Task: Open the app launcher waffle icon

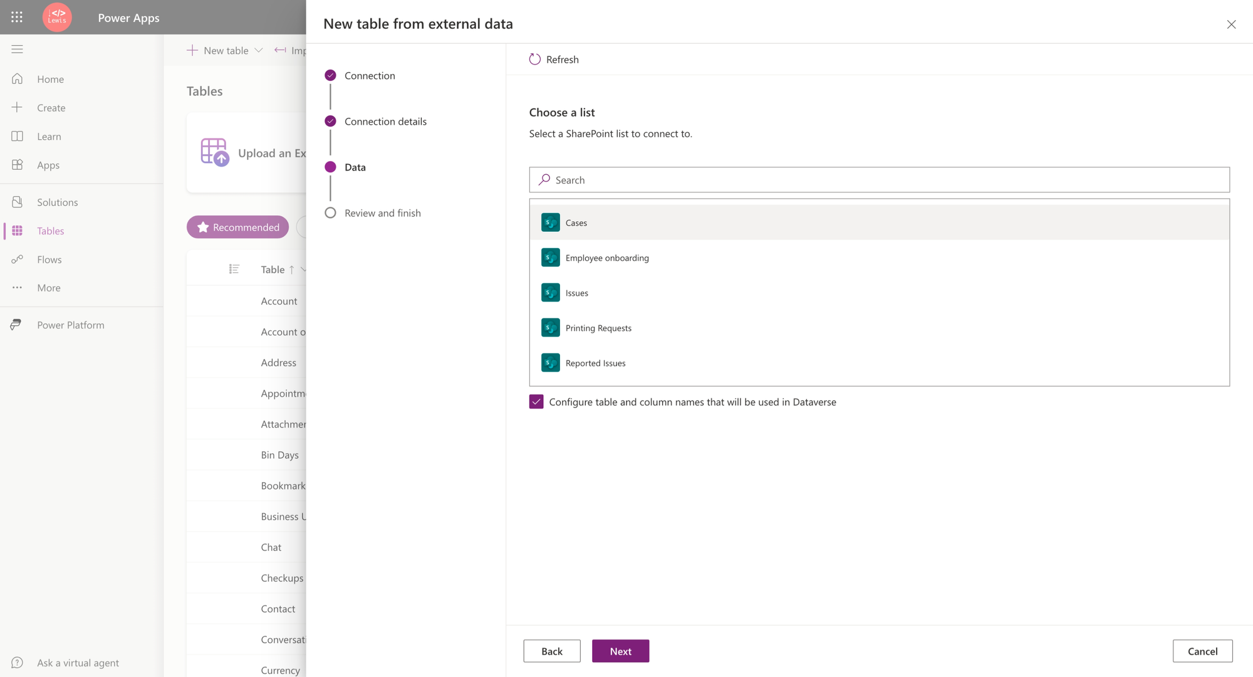Action: (17, 17)
